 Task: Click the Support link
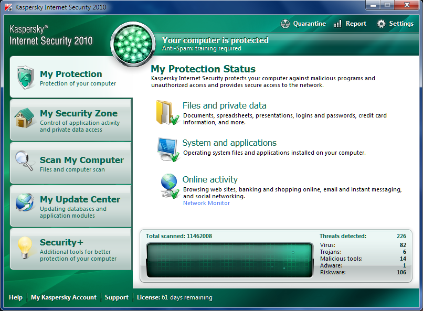point(117,297)
